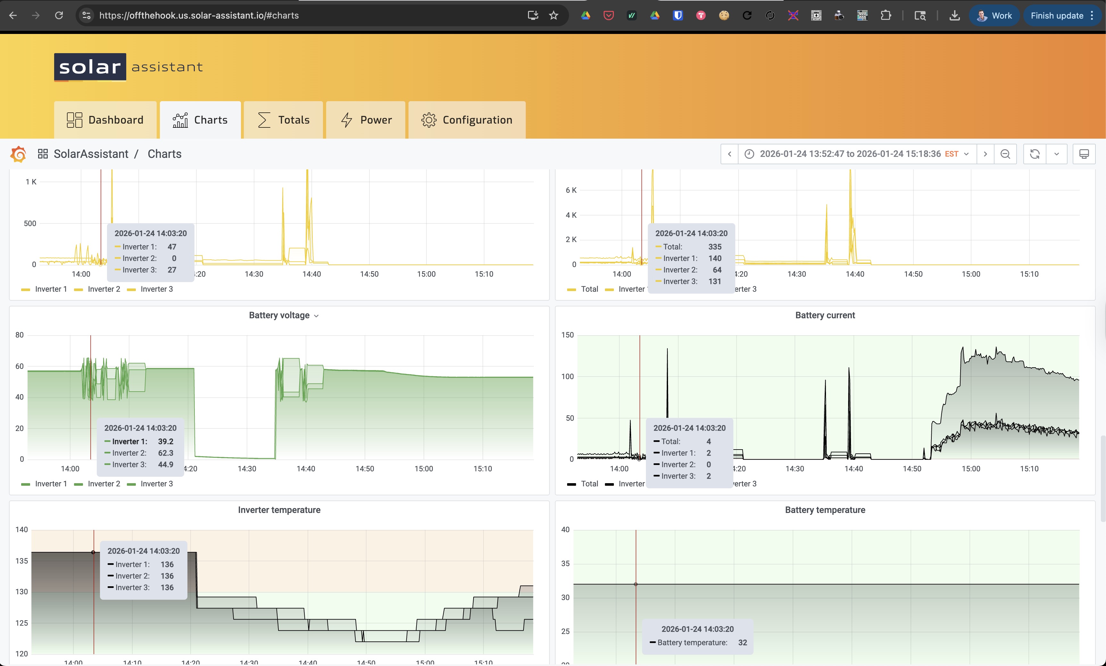Bookmark the page with the star icon
This screenshot has height=666, width=1106.
tap(553, 15)
